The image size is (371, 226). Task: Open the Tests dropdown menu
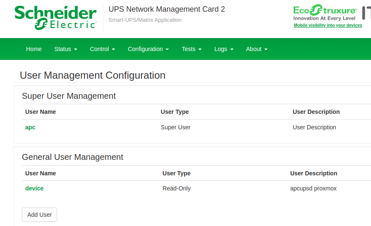(x=191, y=49)
